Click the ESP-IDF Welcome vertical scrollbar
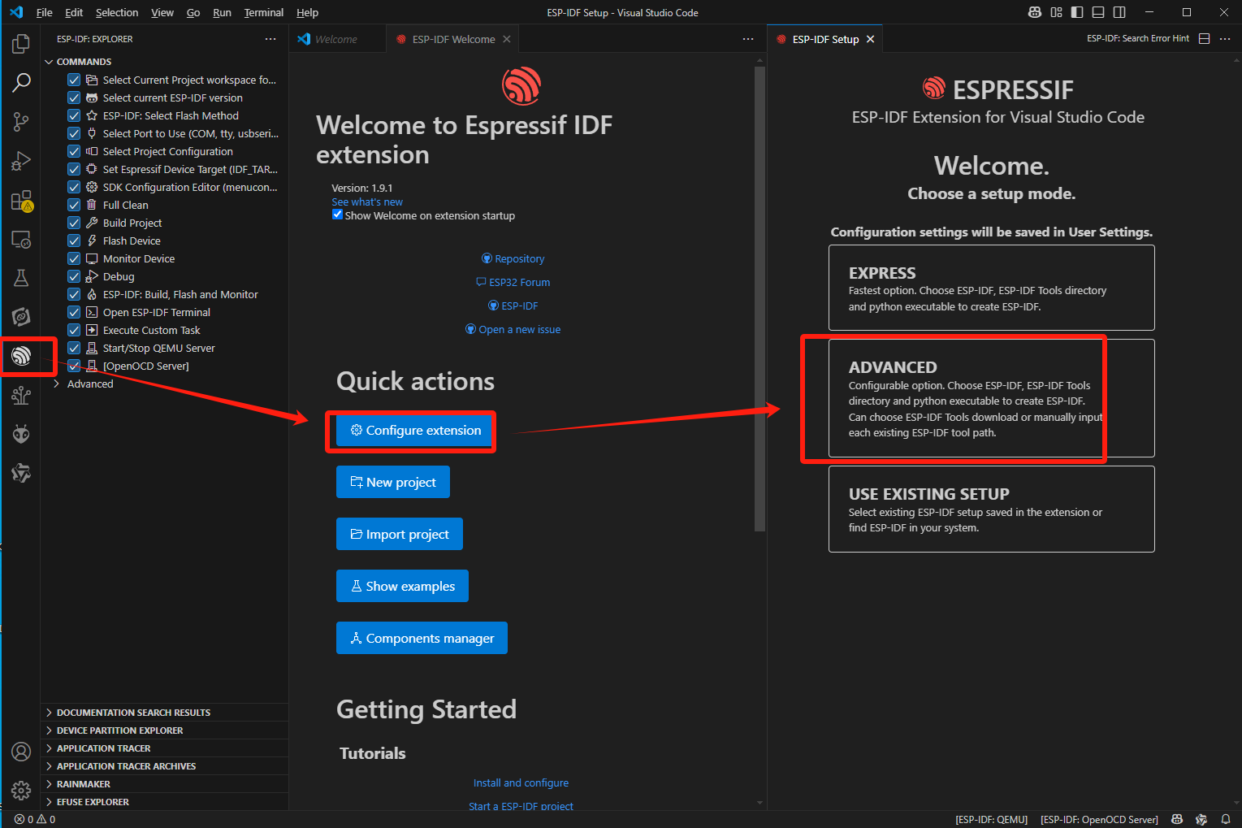This screenshot has width=1242, height=828. (x=759, y=299)
